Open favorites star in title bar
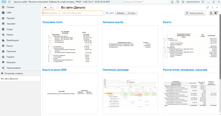The image size is (221, 116). (183, 2)
